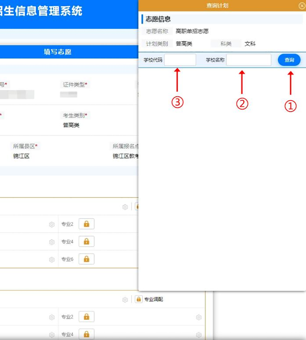The height and width of the screenshot is (340, 306).
Task: Click the gear icon beside 专业6
Action: click(52, 259)
